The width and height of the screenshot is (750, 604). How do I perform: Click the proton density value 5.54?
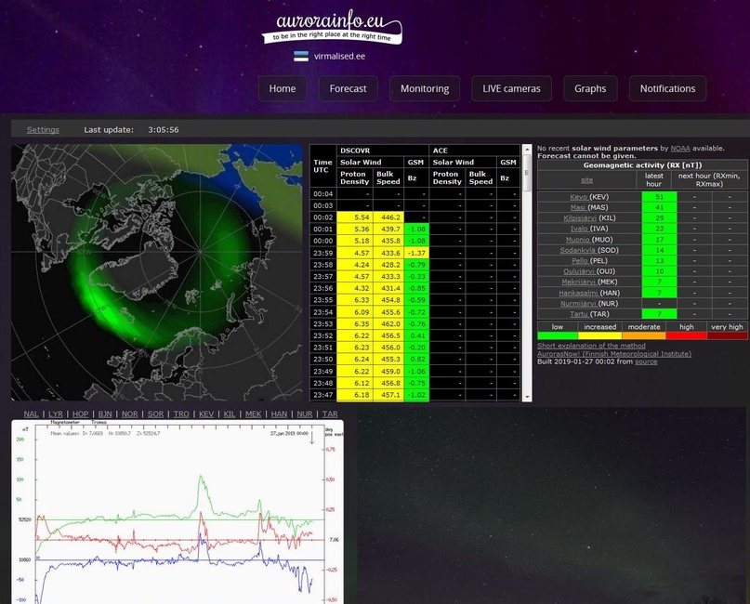(x=355, y=217)
